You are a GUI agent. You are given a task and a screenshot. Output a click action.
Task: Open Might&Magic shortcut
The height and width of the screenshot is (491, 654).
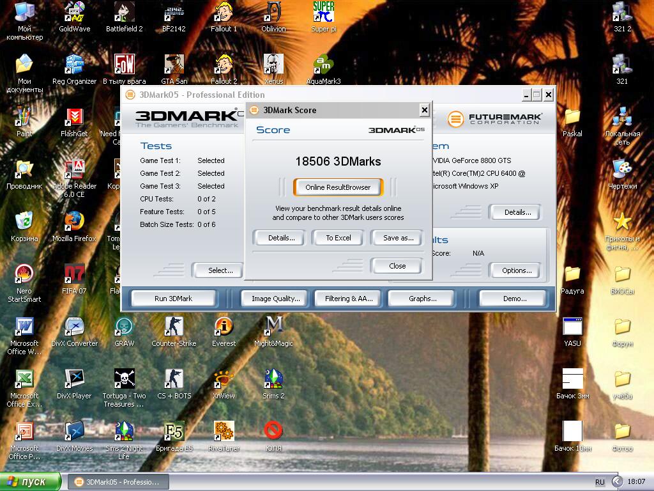(x=273, y=332)
